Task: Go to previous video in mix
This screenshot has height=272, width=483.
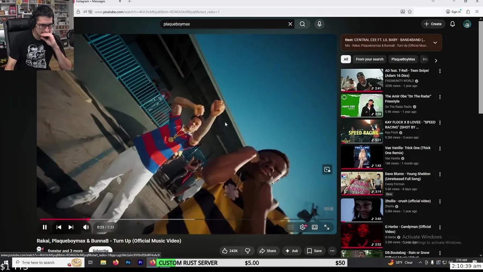Action: coord(58,227)
